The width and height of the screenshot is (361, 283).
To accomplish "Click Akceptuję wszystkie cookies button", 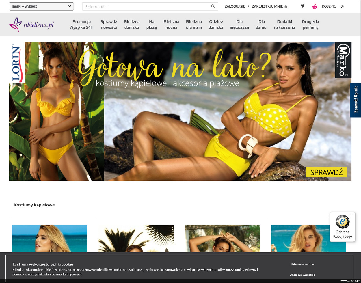I will pyautogui.click(x=302, y=275).
